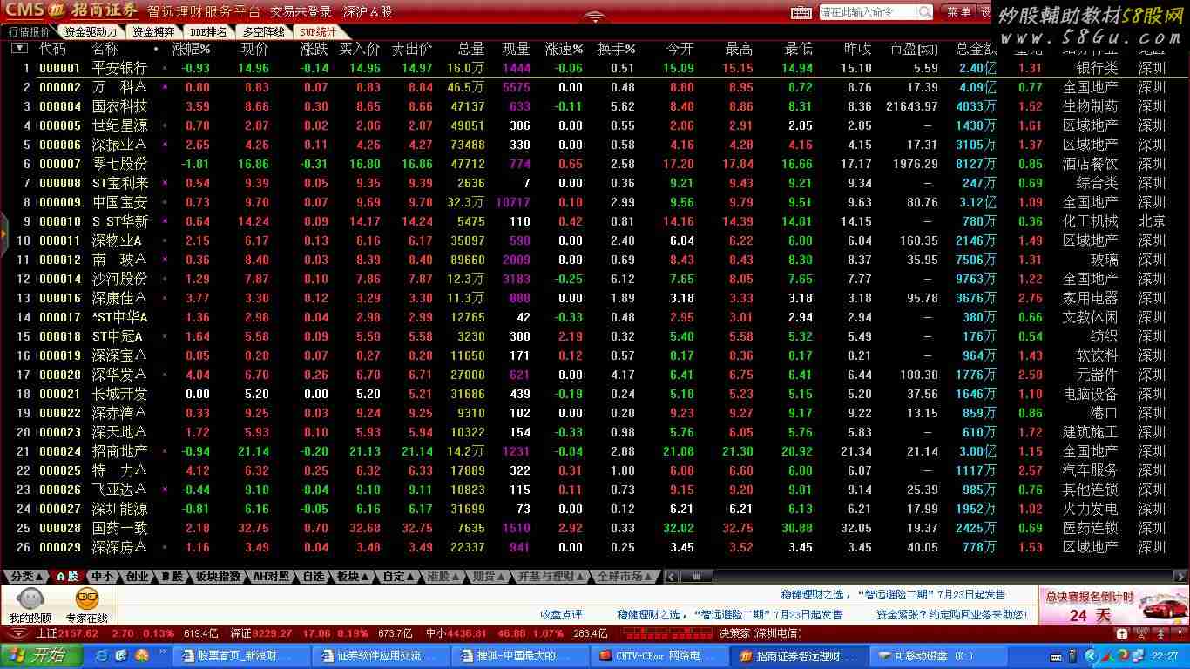Select the 招商地产 stock row
Viewport: 1190px width, 669px height.
(x=595, y=451)
